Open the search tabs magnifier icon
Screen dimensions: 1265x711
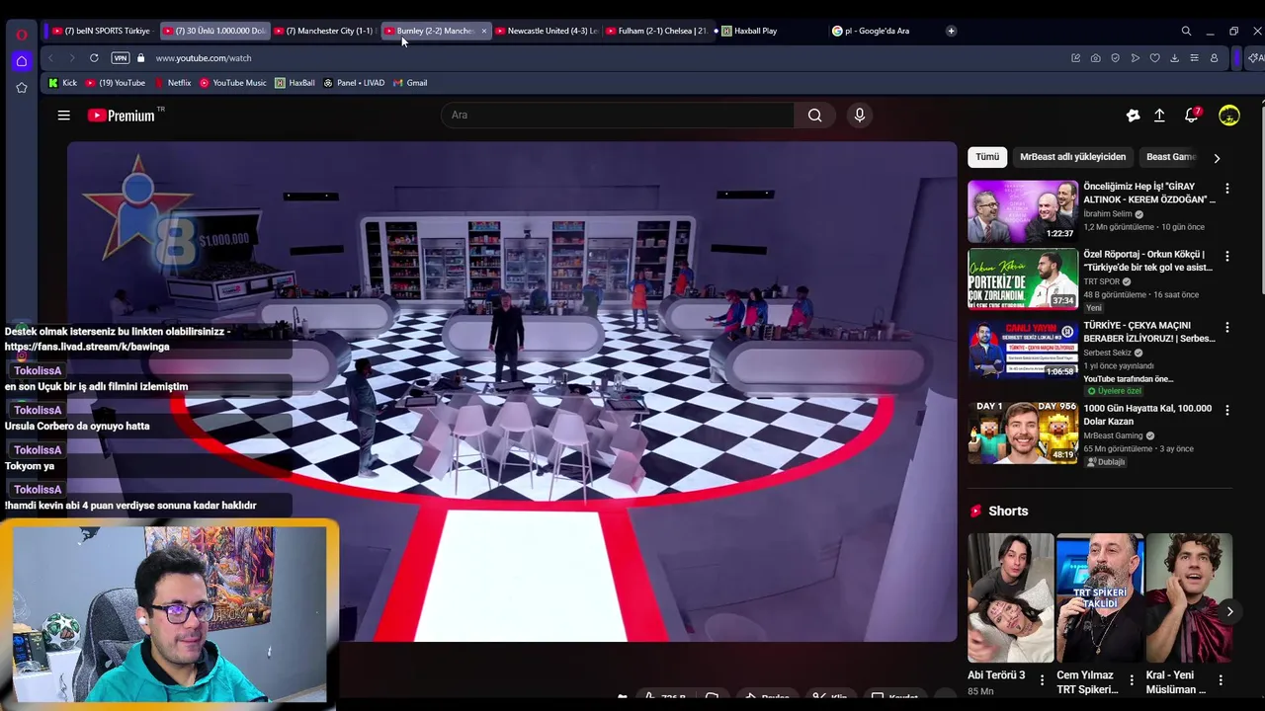click(x=1186, y=31)
